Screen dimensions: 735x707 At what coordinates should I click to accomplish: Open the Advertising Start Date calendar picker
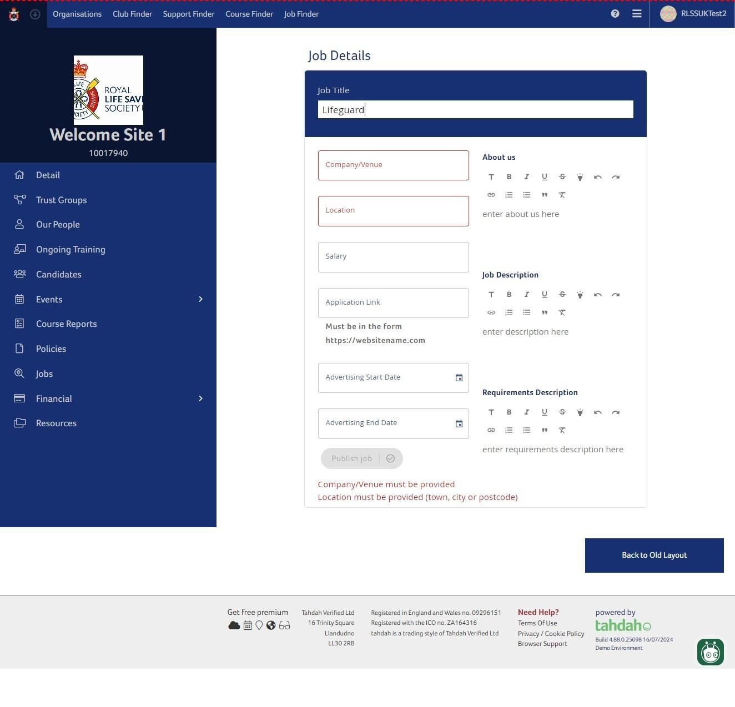(459, 377)
